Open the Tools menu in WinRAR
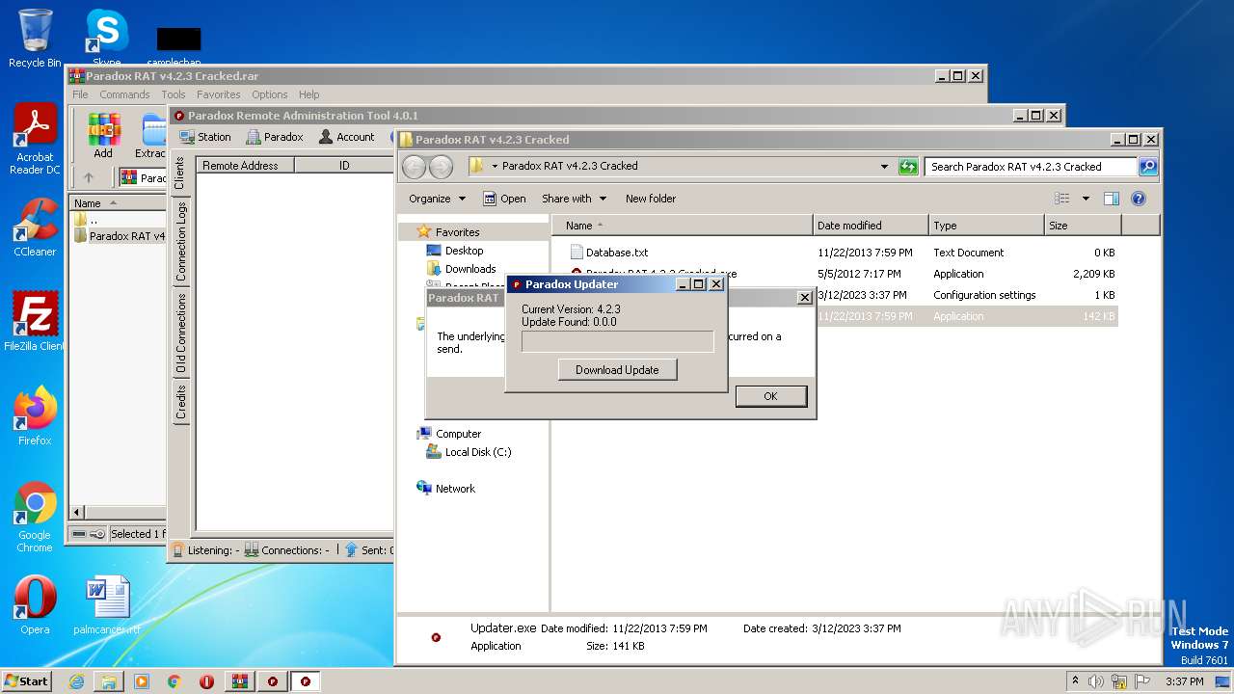This screenshot has width=1234, height=694. [x=174, y=94]
